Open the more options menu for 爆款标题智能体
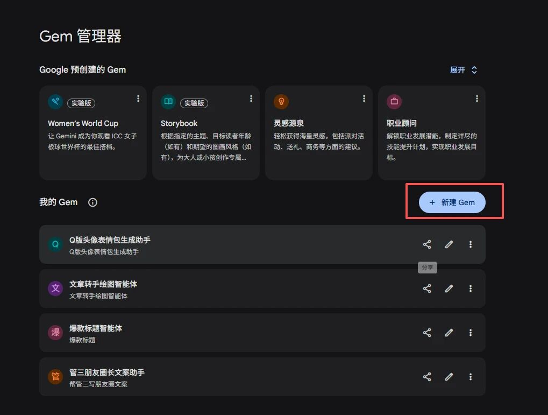Image resolution: width=548 pixels, height=415 pixels. (x=471, y=333)
